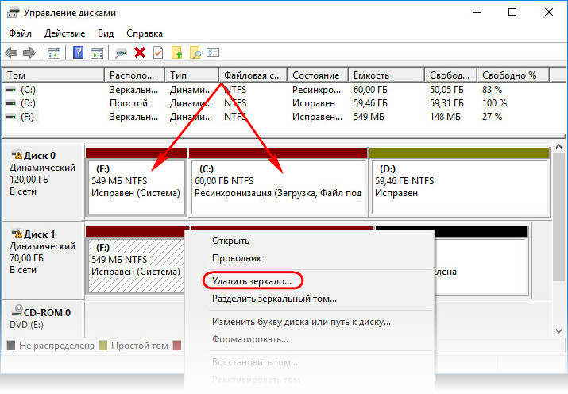Click the Back arrow toolbar icon

pos(11,53)
